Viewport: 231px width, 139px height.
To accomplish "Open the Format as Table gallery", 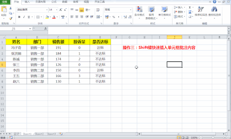I will pyautogui.click(x=151, y=13).
